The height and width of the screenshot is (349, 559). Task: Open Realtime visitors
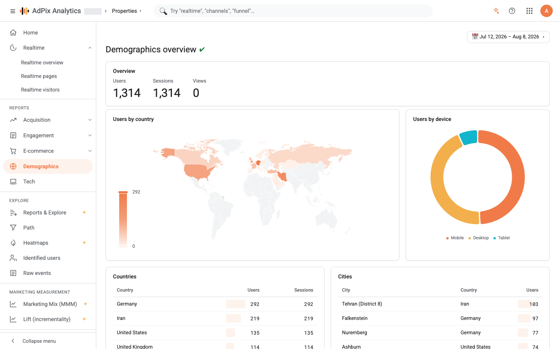point(40,90)
